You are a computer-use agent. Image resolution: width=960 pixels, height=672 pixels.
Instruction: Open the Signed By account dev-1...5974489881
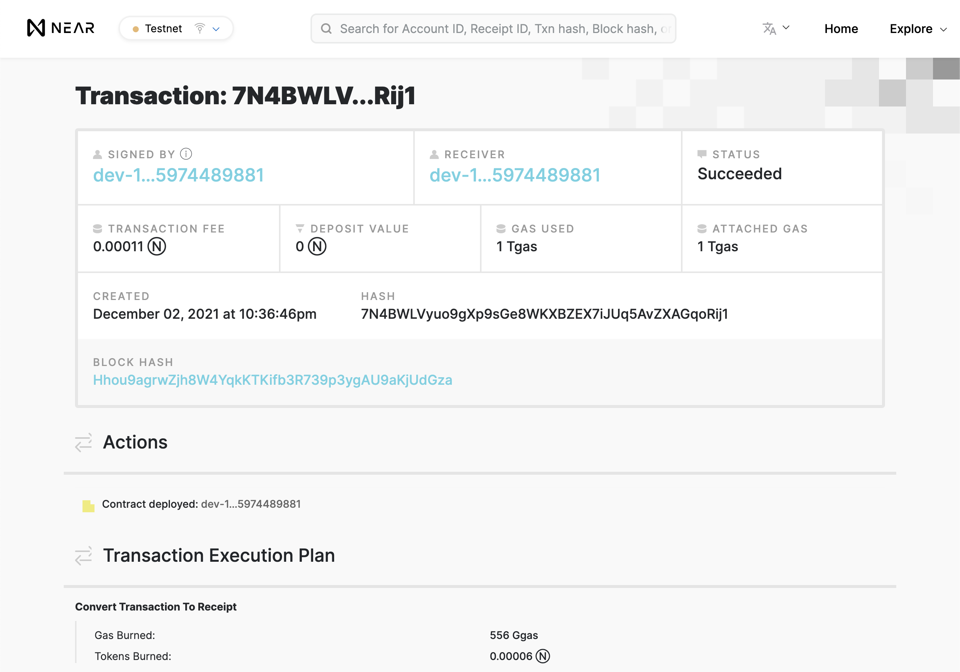(x=178, y=175)
